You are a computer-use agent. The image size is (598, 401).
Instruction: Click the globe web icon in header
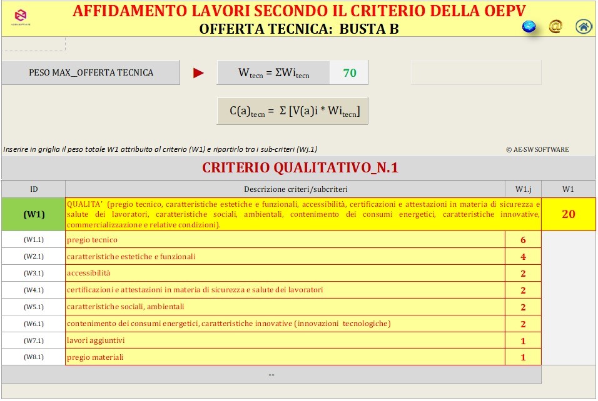click(x=529, y=27)
